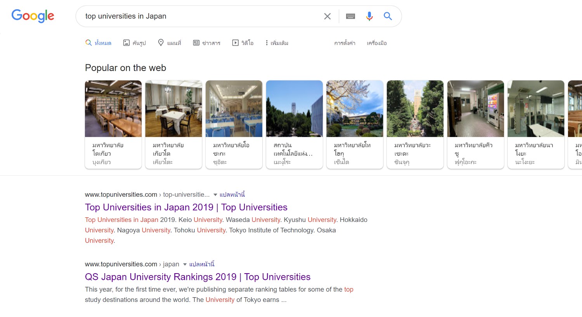This screenshot has width=582, height=317.
Task: Click the play icon in the วิดีโอ tab
Action: click(x=236, y=43)
